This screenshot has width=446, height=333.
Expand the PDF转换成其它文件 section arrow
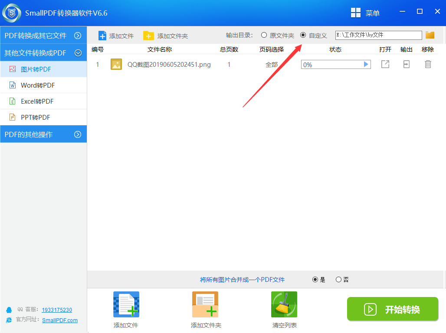(78, 36)
